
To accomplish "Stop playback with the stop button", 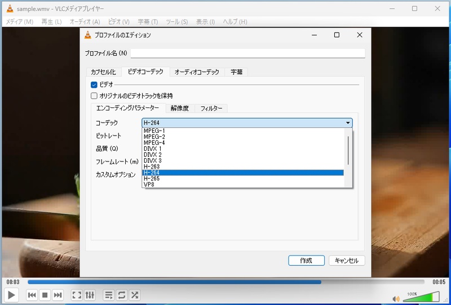I will [x=45, y=295].
